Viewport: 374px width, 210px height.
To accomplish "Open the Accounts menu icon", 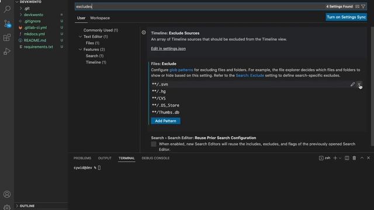I will (7, 194).
